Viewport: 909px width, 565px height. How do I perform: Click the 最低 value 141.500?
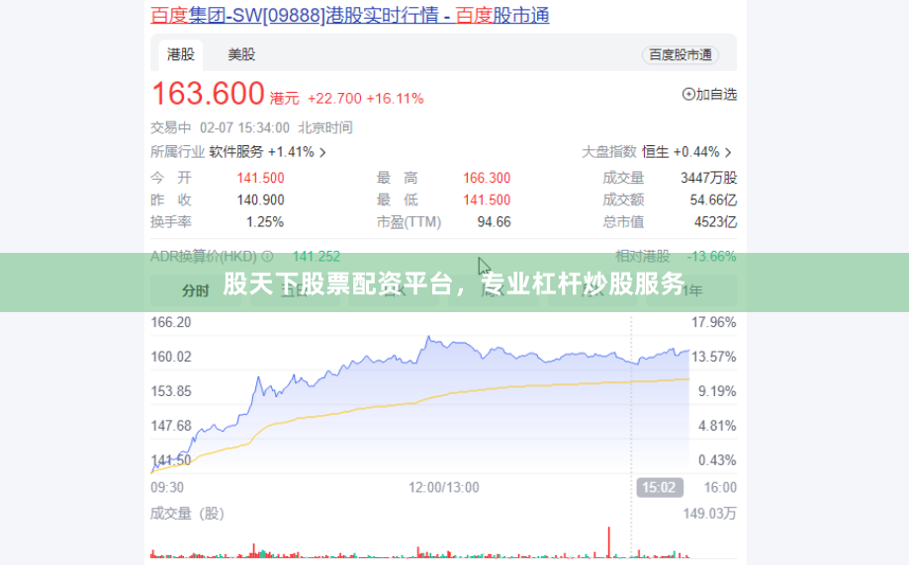point(487,200)
